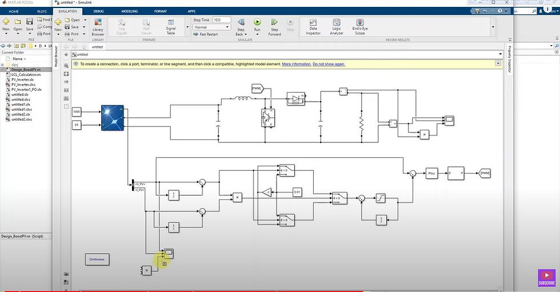Select the untitled model tab
Screen dimensions: 560x292
pos(97,47)
